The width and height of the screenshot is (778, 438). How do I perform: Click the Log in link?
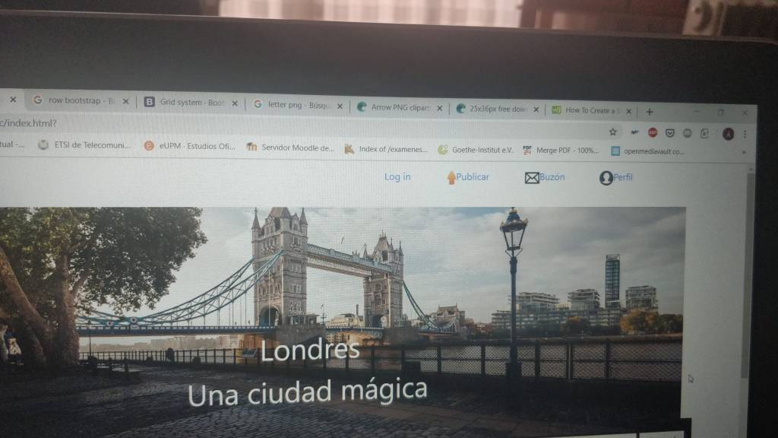tap(397, 176)
